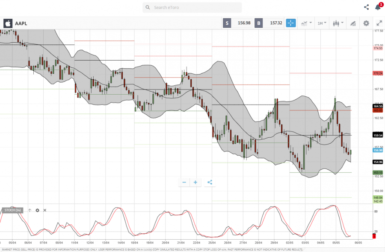Click the 14/04 date on the time axis
This screenshot has height=252, width=385.
(121, 243)
